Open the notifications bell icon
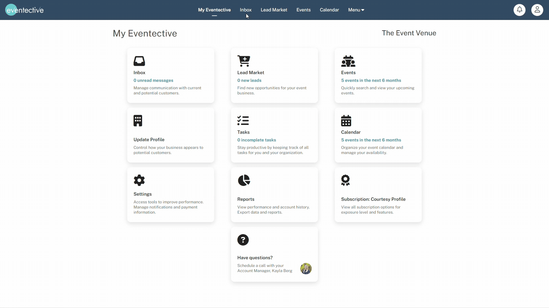 (x=520, y=10)
